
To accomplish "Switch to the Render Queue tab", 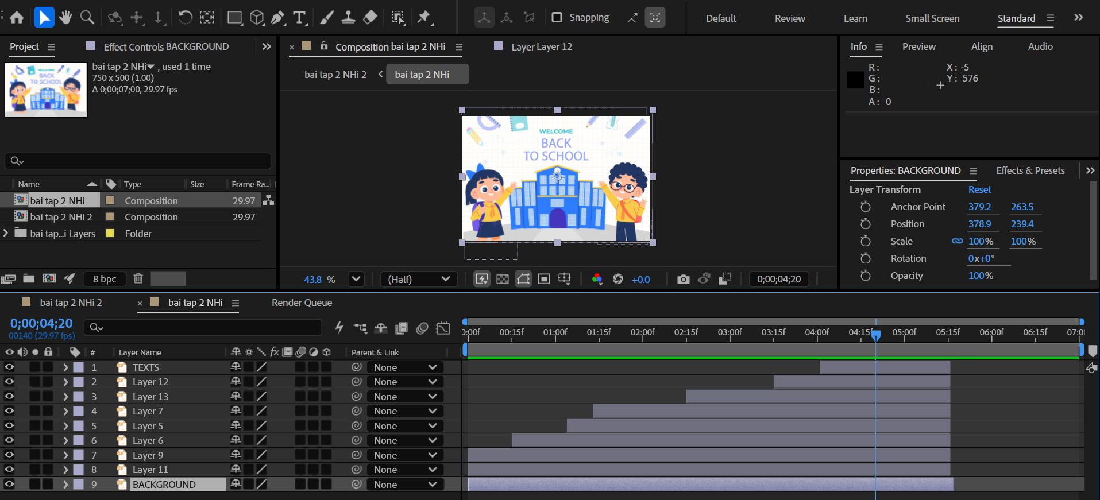I will tap(302, 303).
